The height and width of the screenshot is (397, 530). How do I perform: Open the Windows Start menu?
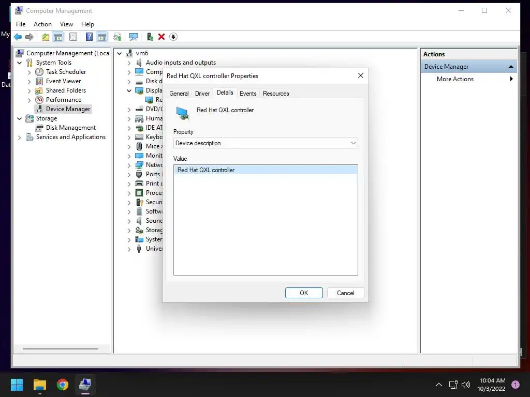pos(17,385)
